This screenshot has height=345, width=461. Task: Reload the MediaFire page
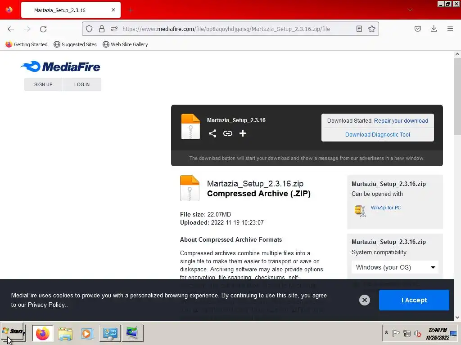(43, 29)
